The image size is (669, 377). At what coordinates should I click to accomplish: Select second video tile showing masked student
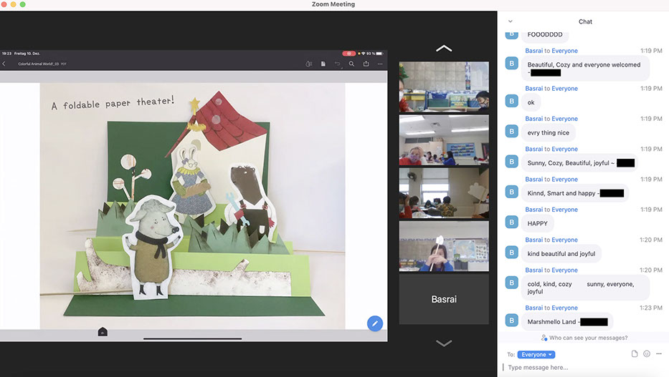coord(444,140)
